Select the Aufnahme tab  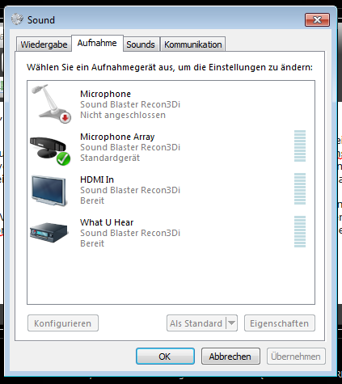(x=97, y=43)
